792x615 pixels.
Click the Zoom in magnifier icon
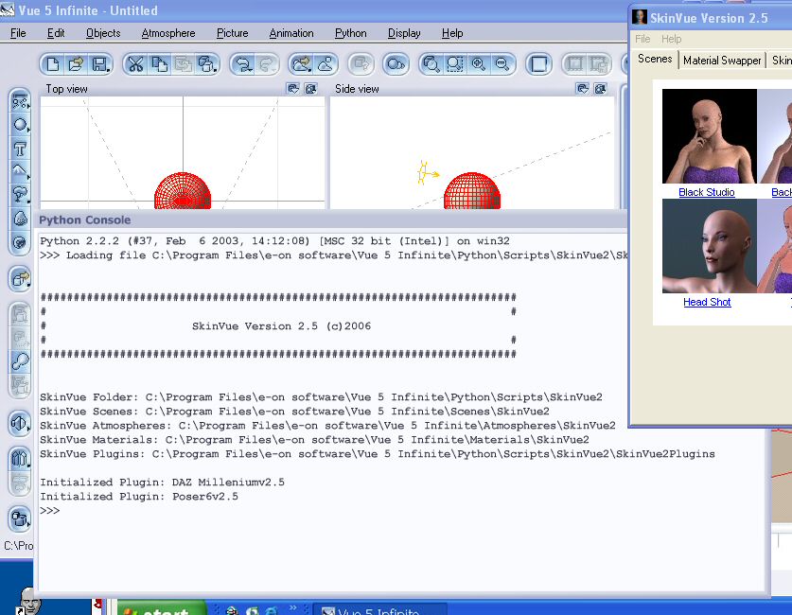[479, 64]
